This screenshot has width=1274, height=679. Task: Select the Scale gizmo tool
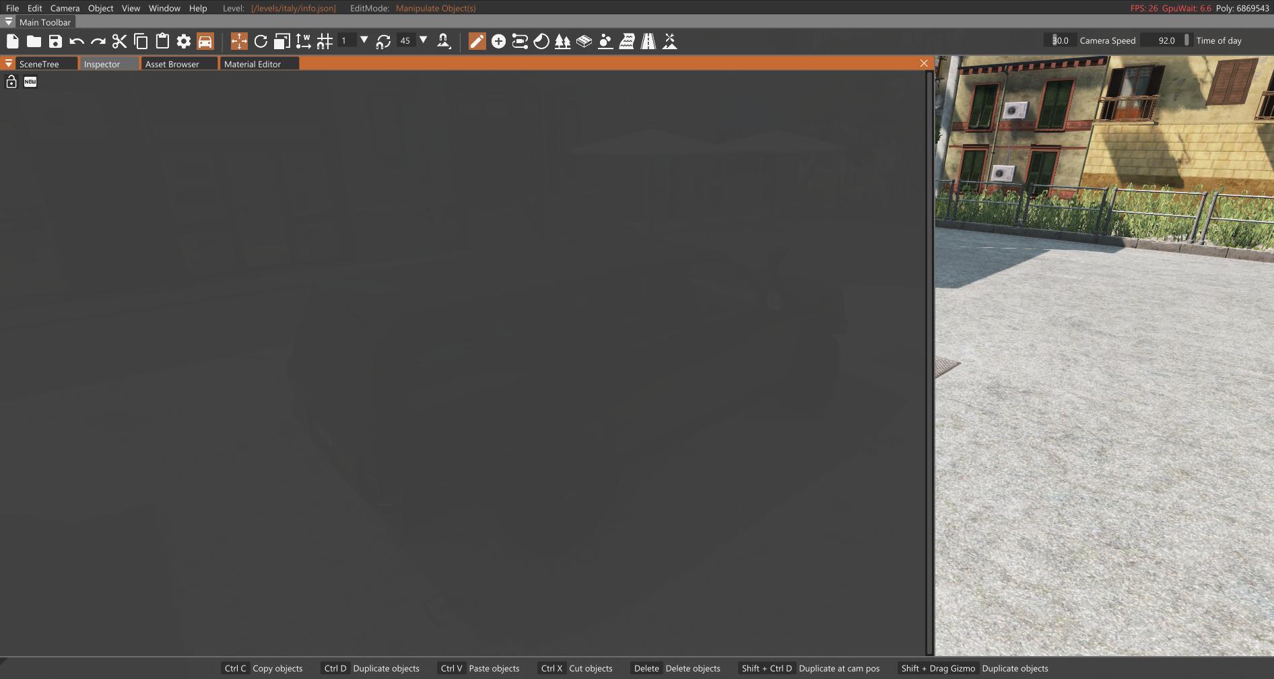pyautogui.click(x=282, y=41)
